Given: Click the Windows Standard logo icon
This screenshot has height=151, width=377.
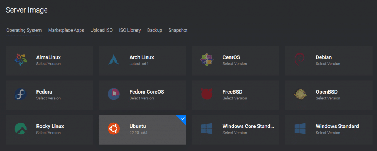Looking at the screenshot, I should coord(300,129).
